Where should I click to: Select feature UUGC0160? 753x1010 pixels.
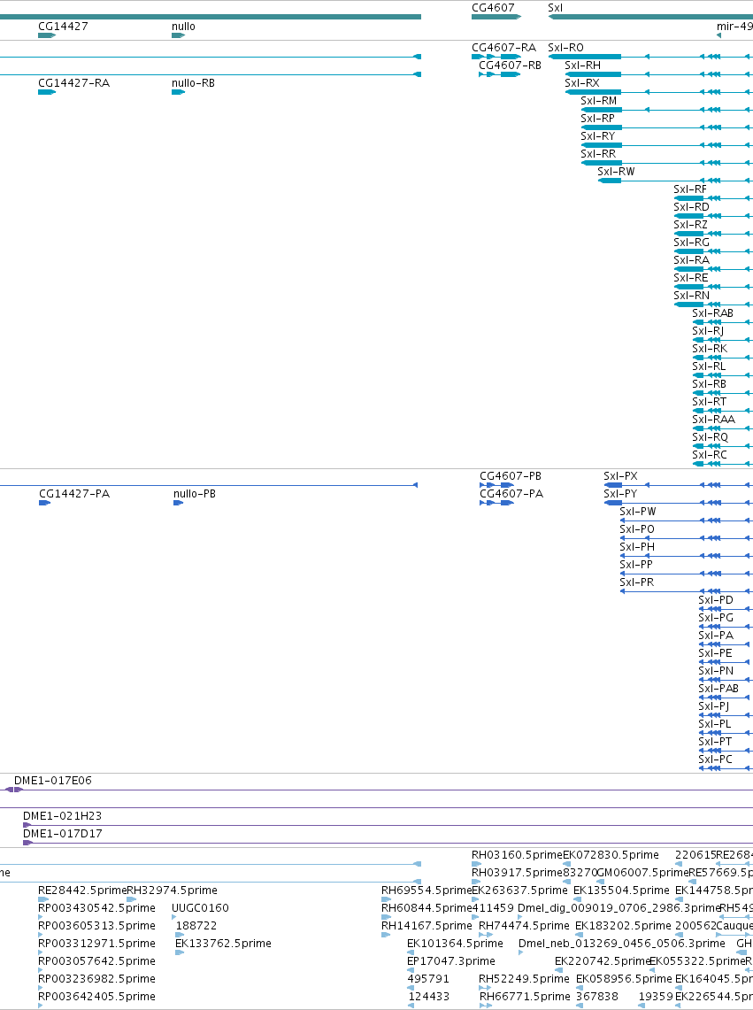click(x=200, y=908)
